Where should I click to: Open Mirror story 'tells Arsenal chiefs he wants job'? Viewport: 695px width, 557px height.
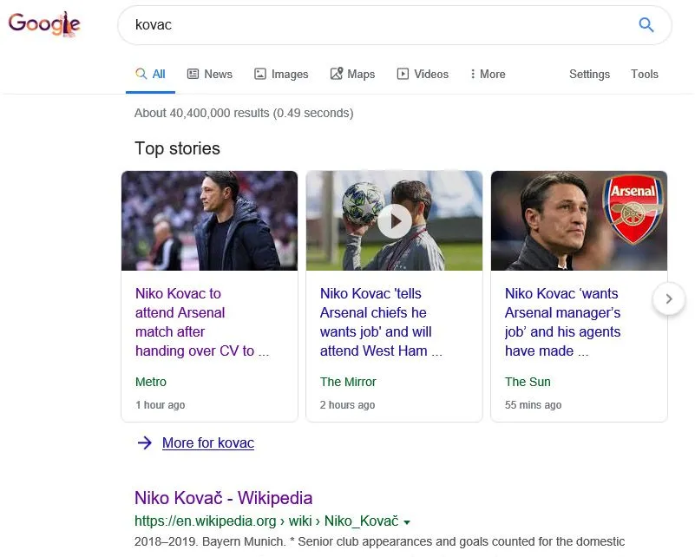point(381,322)
